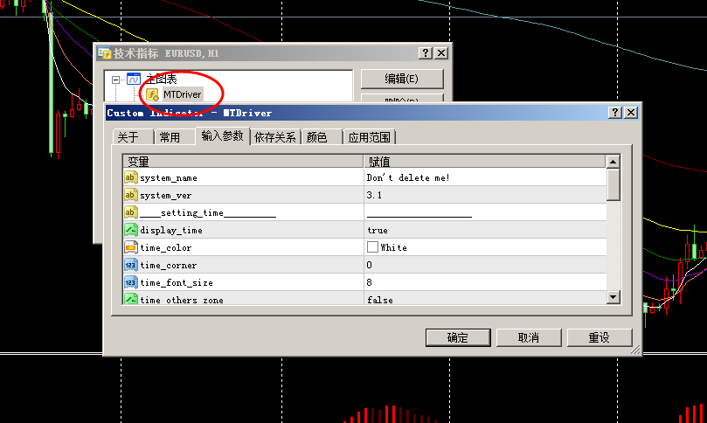The width and height of the screenshot is (707, 423).
Task: Click the White color swatch for time_color
Action: click(372, 247)
